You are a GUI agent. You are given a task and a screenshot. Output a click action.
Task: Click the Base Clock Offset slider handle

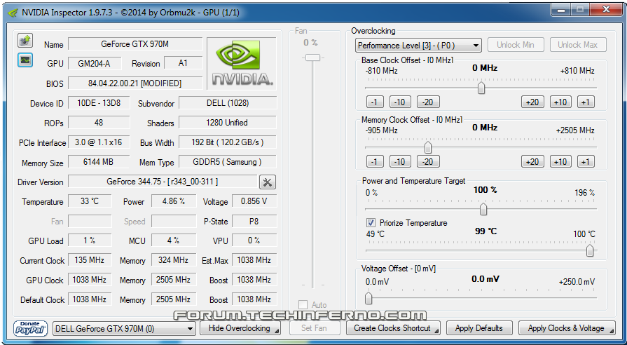[481, 88]
